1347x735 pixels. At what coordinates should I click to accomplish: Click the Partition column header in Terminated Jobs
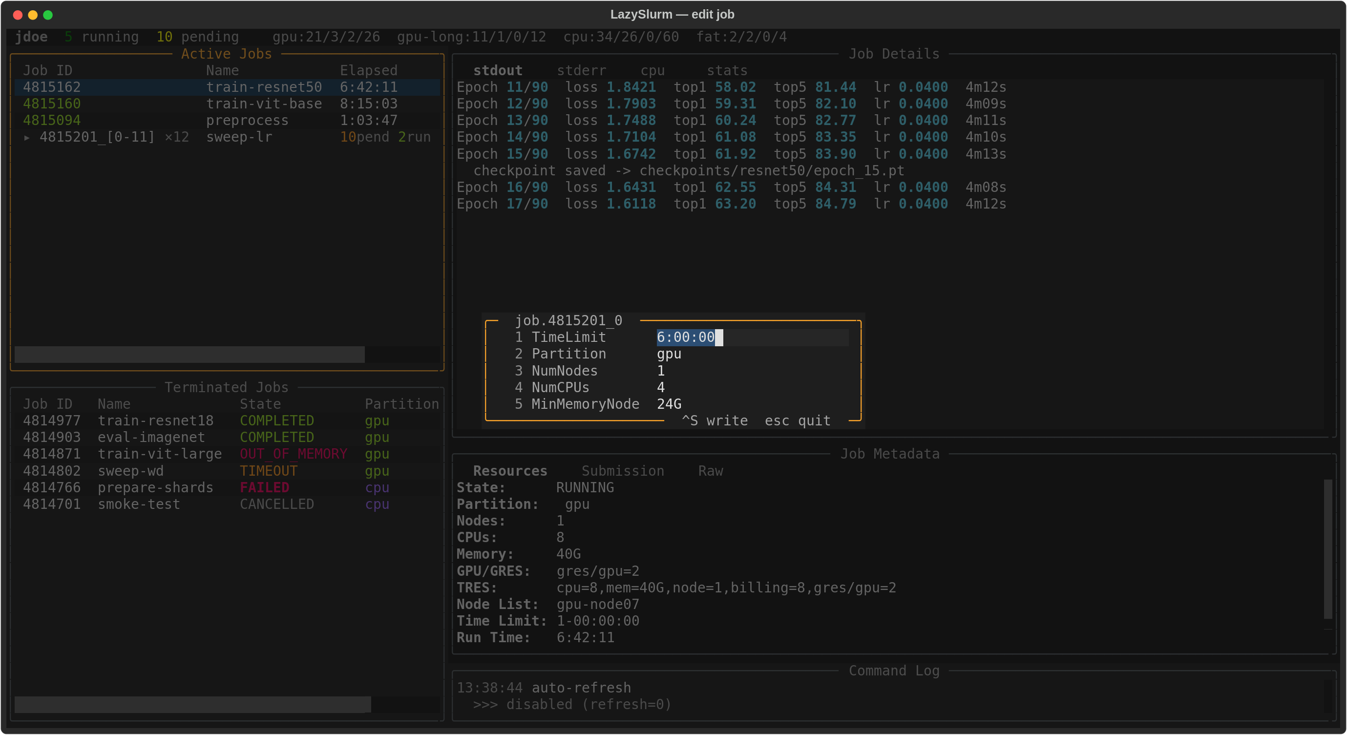point(401,404)
